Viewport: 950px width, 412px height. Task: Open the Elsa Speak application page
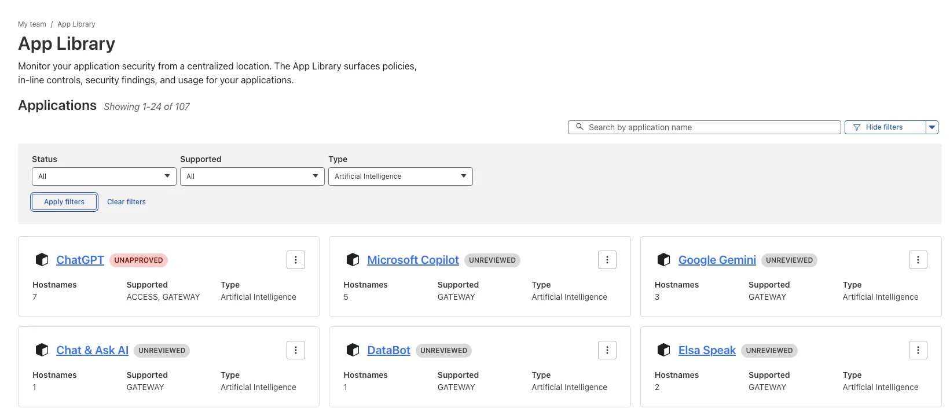[706, 350]
